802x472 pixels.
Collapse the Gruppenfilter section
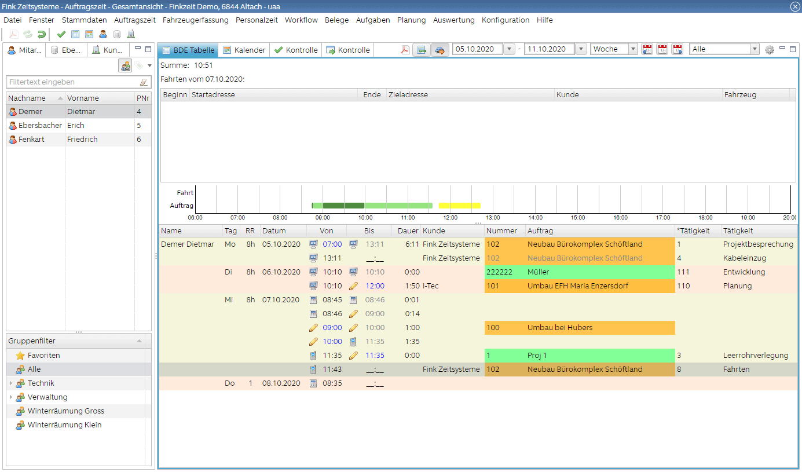click(139, 341)
